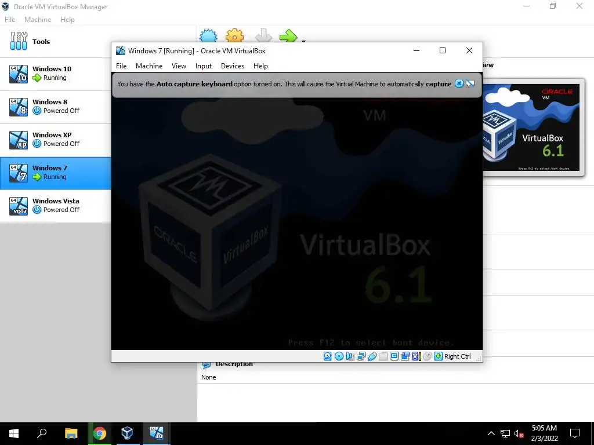The image size is (594, 445).
Task: Click VirtualBox Manager taskbar icon
Action: (x=127, y=433)
